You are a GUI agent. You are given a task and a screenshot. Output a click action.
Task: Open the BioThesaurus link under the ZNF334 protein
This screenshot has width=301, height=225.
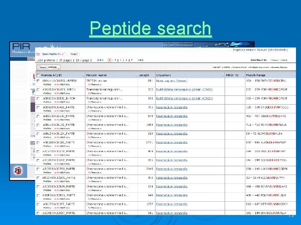[x=94, y=84]
